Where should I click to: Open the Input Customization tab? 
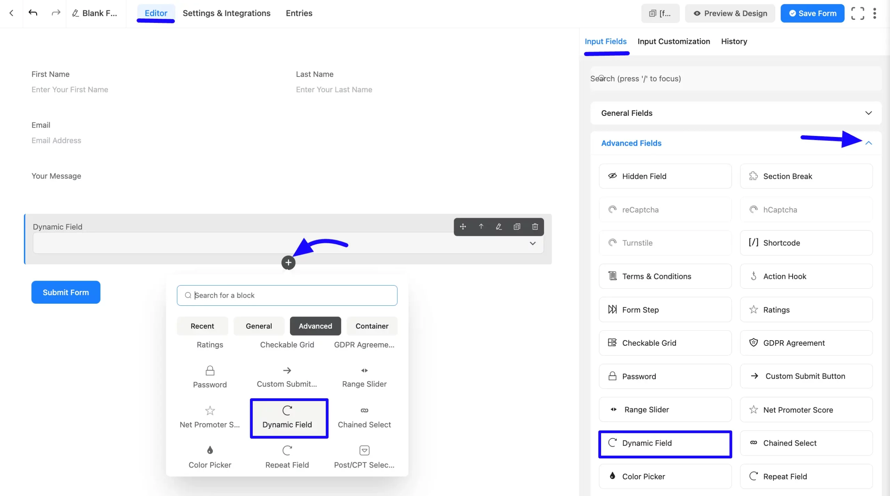(x=674, y=41)
